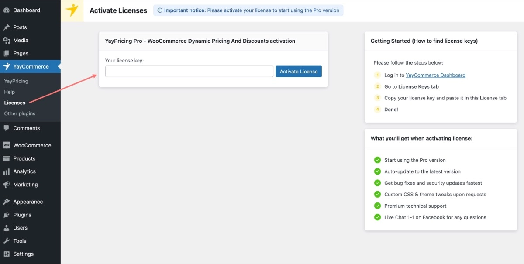Click the Tools wrench icon

coord(7,241)
